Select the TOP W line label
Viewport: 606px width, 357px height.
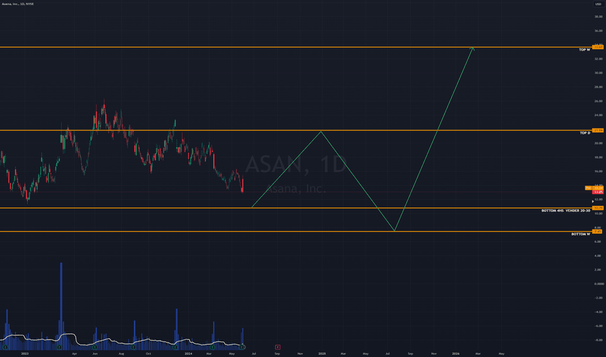pos(585,50)
